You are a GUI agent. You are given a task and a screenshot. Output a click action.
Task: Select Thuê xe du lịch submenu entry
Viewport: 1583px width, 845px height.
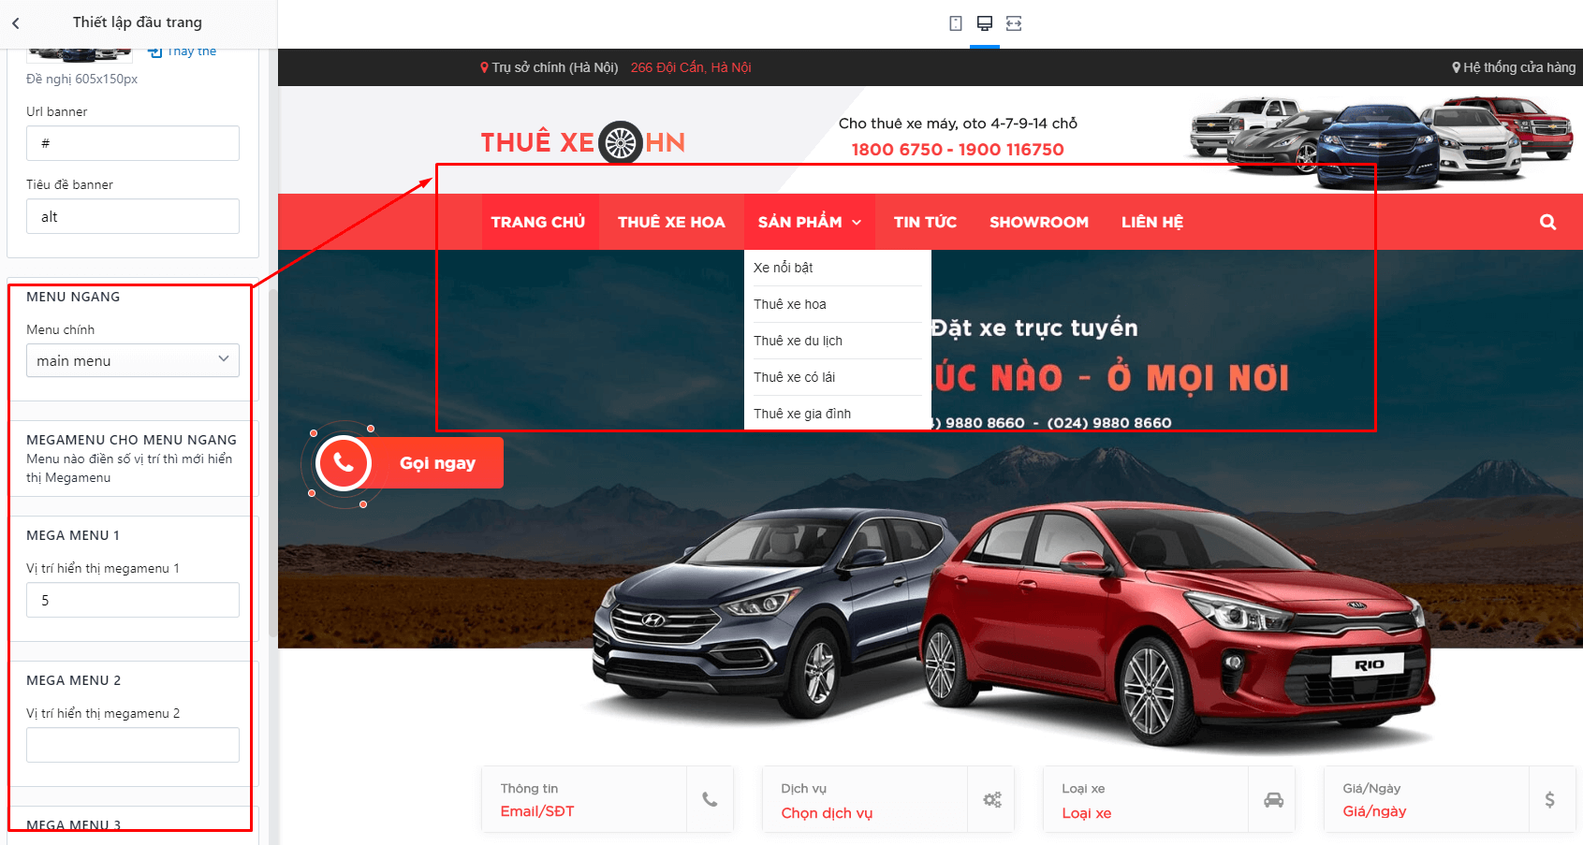tap(798, 341)
